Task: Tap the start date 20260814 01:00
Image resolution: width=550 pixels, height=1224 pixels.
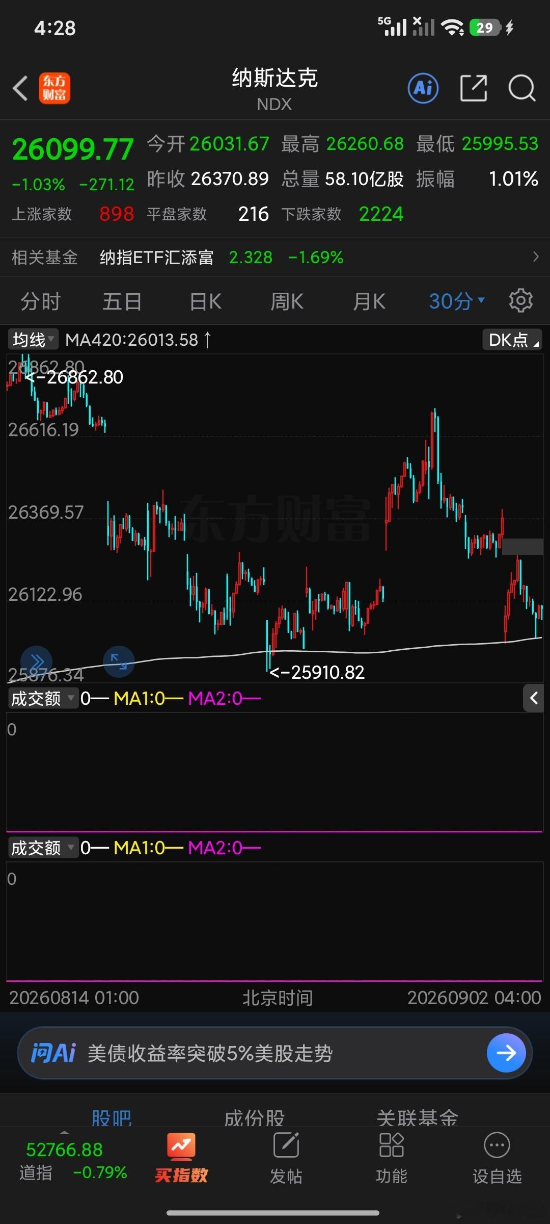Action: tap(74, 997)
